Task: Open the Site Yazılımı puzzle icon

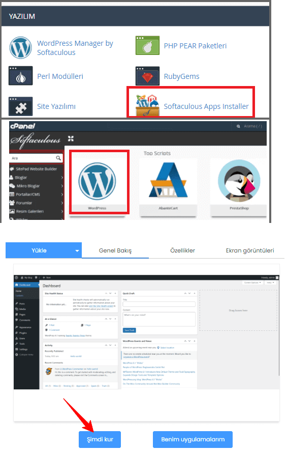Action: 20,106
